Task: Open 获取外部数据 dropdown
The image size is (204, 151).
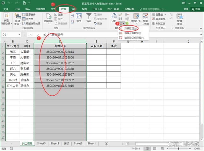Action: (6, 19)
